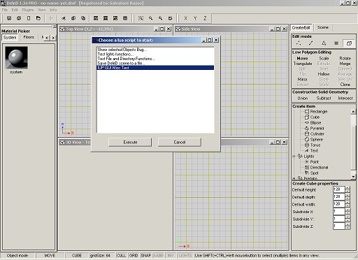Toggle INV in the status bar
The height and width of the screenshot is (260, 358).
pyautogui.click(x=171, y=256)
